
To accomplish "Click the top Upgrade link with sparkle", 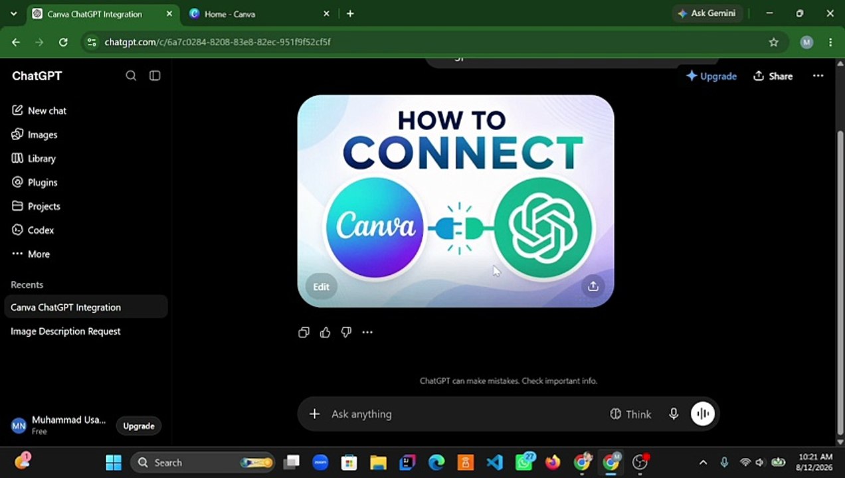I will [711, 76].
